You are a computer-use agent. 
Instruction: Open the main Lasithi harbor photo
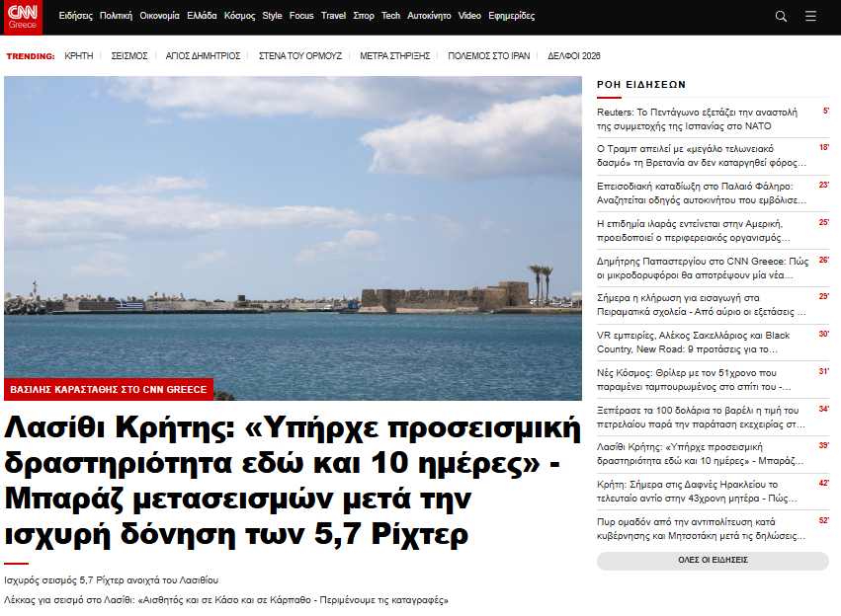pyautogui.click(x=293, y=227)
